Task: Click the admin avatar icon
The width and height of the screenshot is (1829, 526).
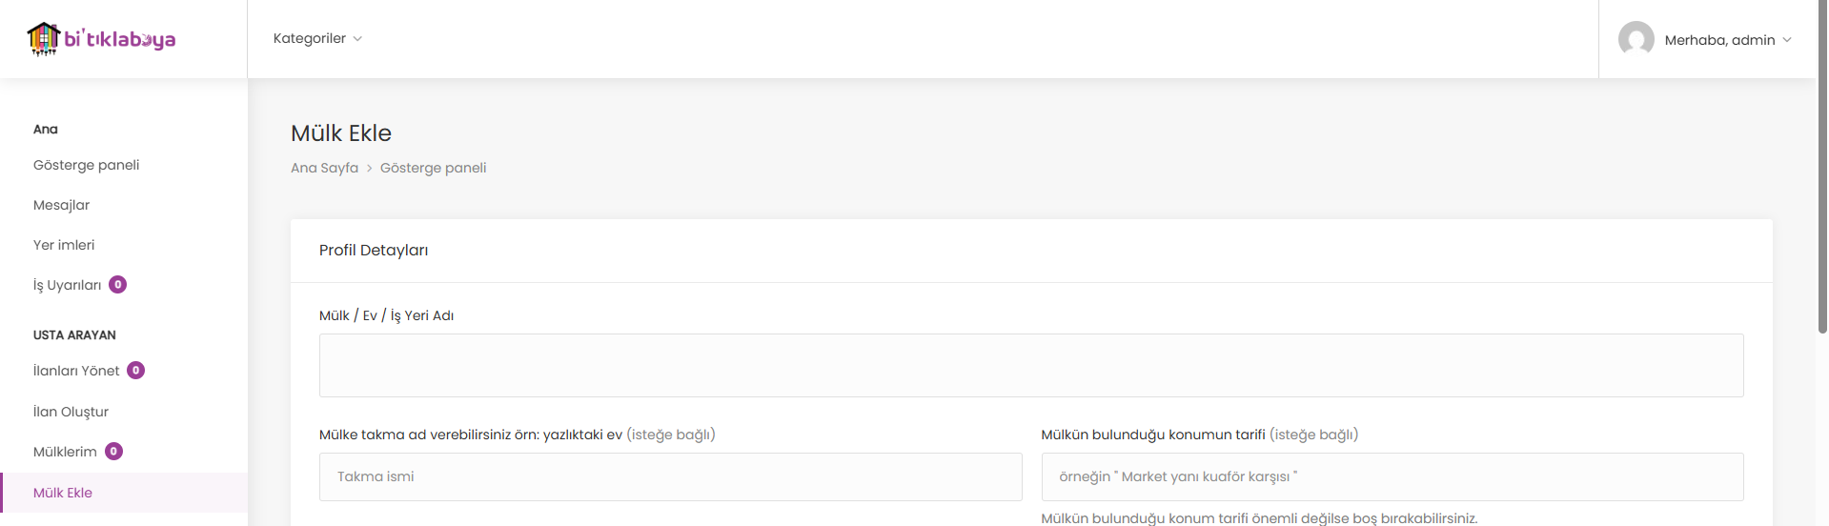Action: 1636,39
